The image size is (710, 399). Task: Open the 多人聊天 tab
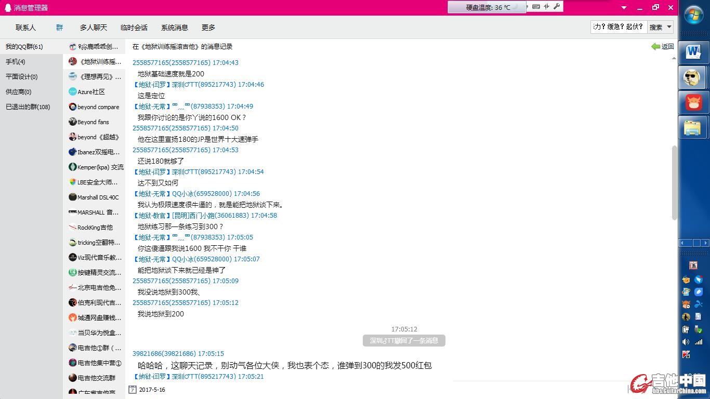[94, 28]
